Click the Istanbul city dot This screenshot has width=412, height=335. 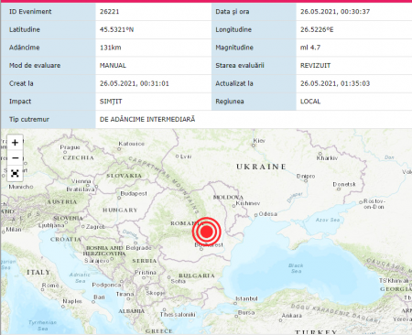[235, 303]
